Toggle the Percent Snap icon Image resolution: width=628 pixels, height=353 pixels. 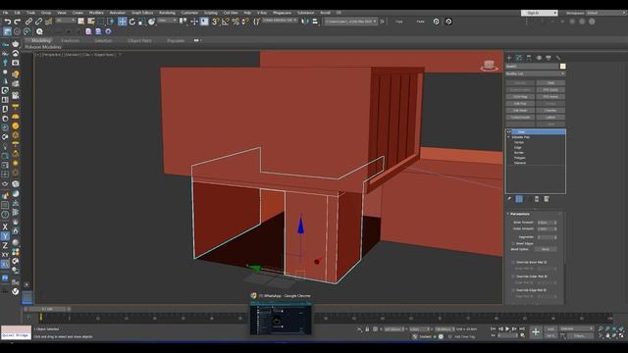[x=235, y=22]
